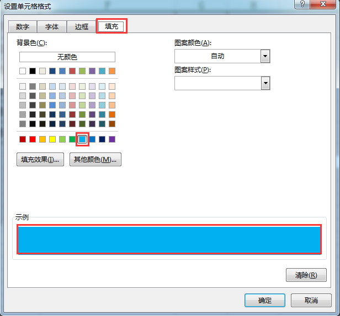
Task: Pick white swatch in top theme row
Action: tap(23, 71)
